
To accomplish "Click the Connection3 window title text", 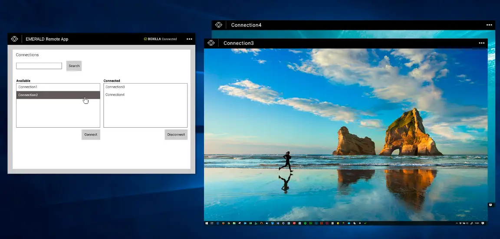I will click(x=239, y=43).
